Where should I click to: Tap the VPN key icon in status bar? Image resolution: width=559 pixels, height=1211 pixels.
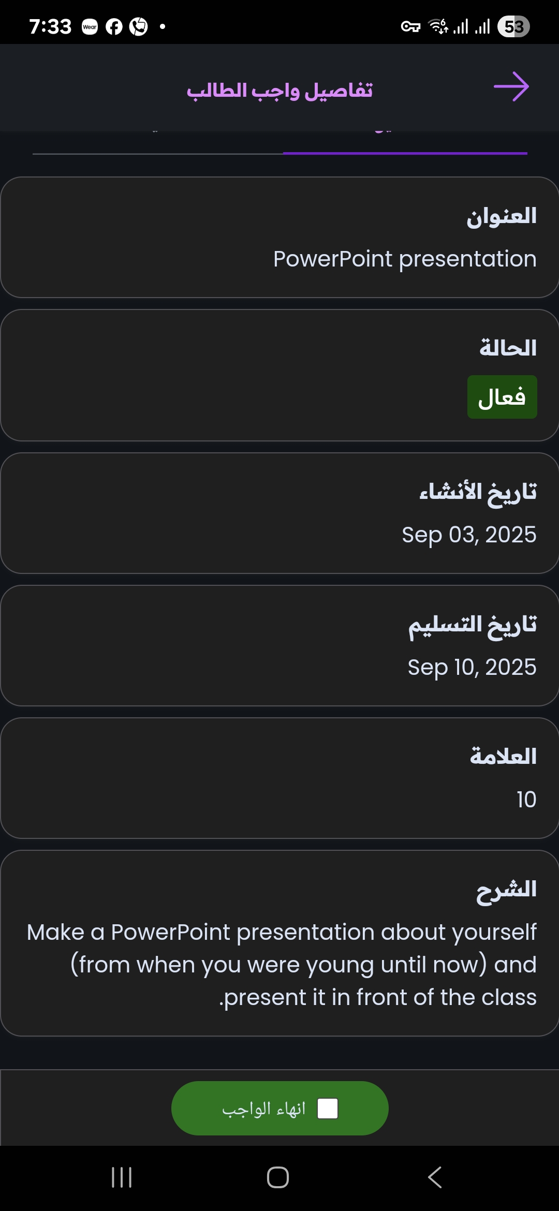coord(410,26)
